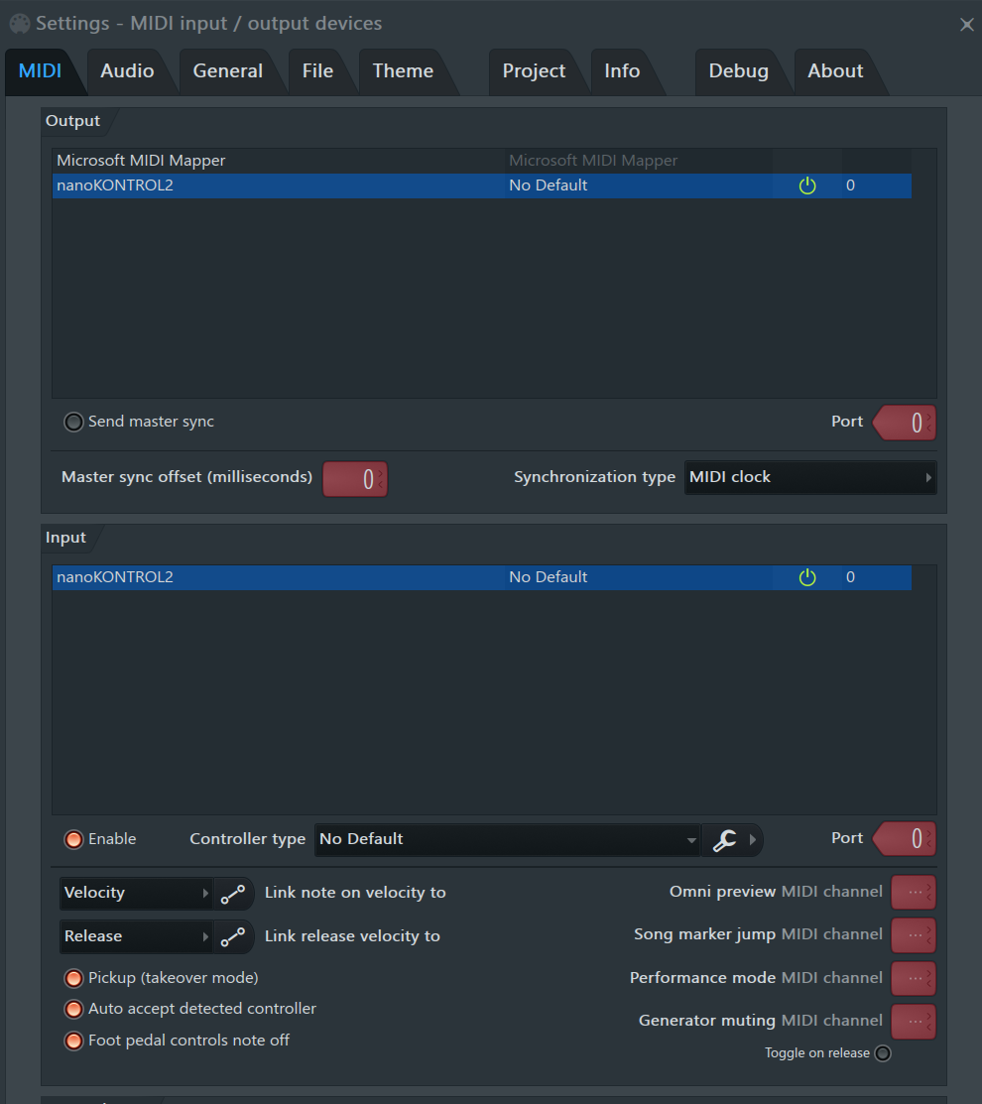Click the link icon next to Release
This screenshot has height=1104, width=982.
tap(233, 936)
